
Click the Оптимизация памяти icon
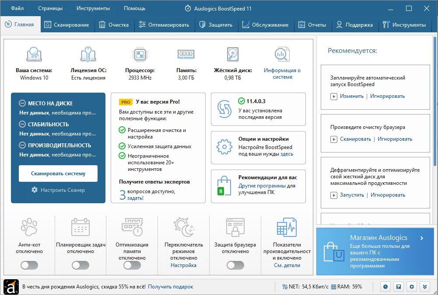pyautogui.click(x=132, y=227)
